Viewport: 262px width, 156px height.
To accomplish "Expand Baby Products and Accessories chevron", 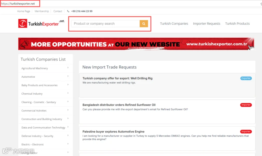I will tap(68, 85).
